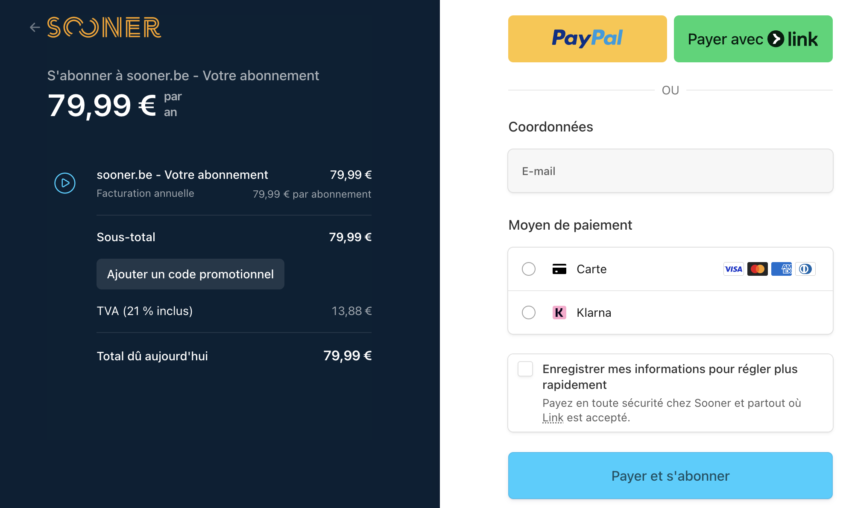The image size is (849, 508).
Task: Click Ajouter un code promotionnel
Action: [190, 274]
